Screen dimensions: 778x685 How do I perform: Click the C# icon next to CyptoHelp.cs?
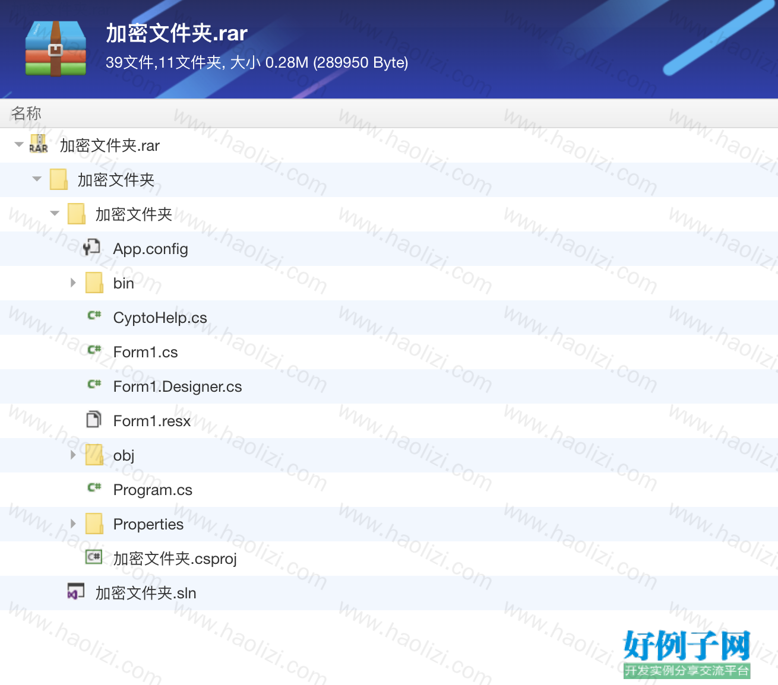coord(94,316)
